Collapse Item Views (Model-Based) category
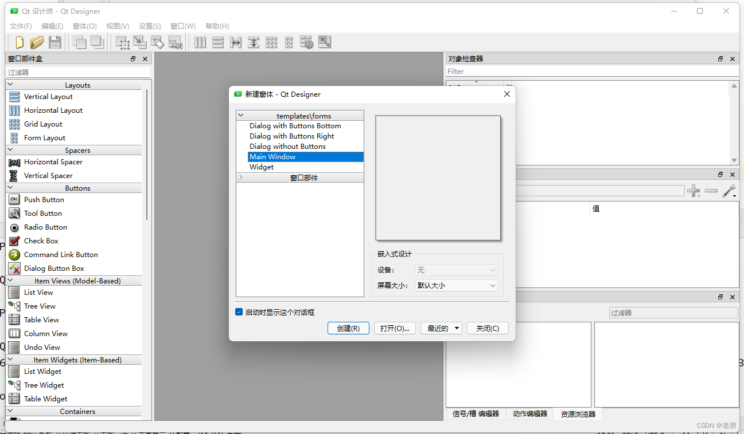The height and width of the screenshot is (434, 744). (x=10, y=281)
